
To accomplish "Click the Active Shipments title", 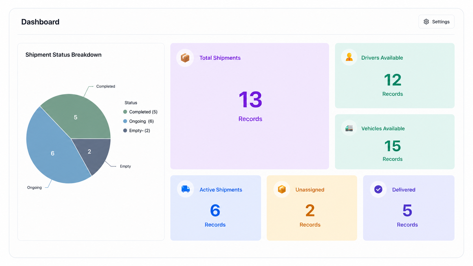I will [x=221, y=190].
